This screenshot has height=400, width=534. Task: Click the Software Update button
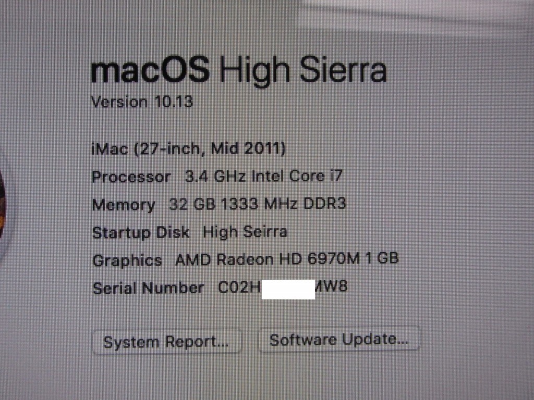pyautogui.click(x=339, y=339)
